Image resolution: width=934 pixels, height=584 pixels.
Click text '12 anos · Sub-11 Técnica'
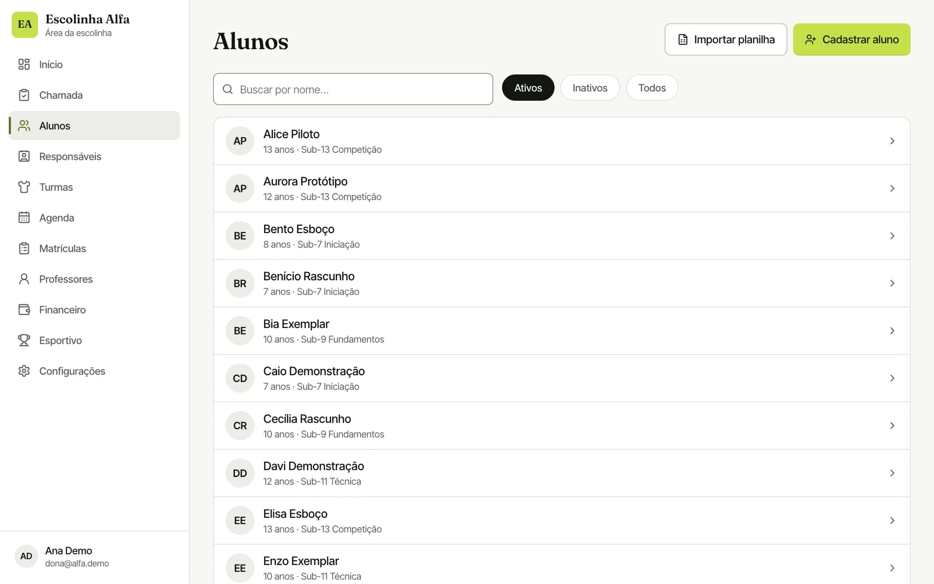pos(312,481)
